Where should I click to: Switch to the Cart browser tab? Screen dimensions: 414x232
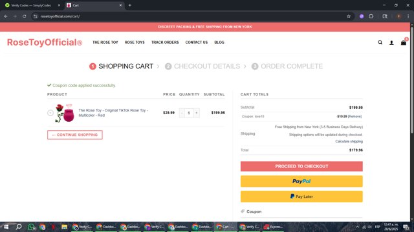94,5
